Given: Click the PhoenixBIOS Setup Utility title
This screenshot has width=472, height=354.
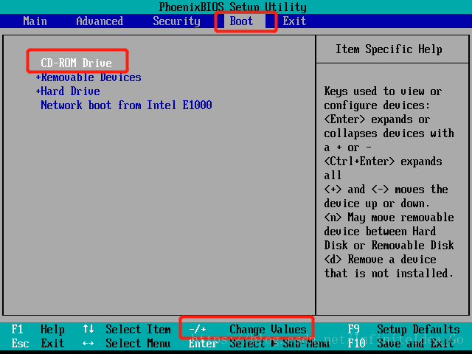Looking at the screenshot, I should [x=233, y=7].
